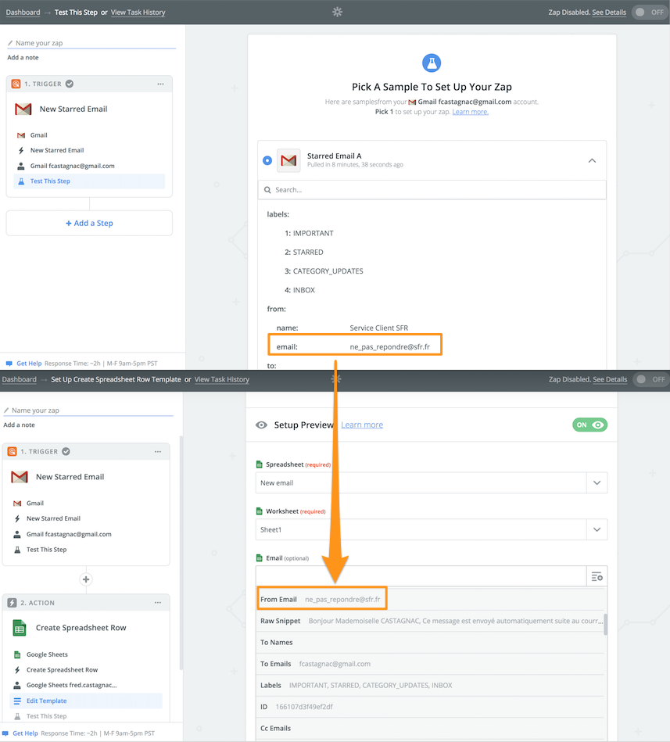Click the blue flask sample icon
This screenshot has height=742, width=670.
[432, 63]
